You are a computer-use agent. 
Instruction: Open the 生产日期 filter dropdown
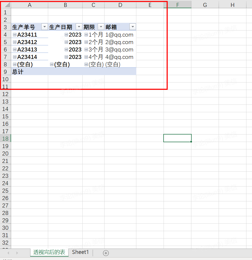[x=79, y=27]
